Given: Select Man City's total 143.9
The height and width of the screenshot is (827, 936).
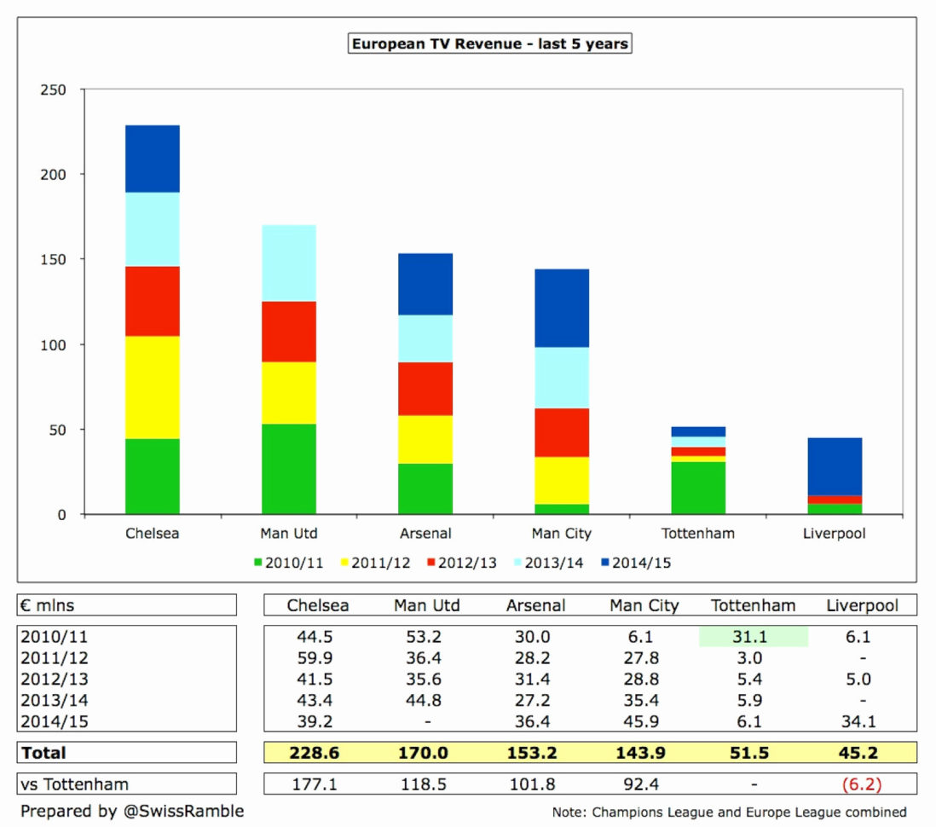Looking at the screenshot, I should [640, 753].
